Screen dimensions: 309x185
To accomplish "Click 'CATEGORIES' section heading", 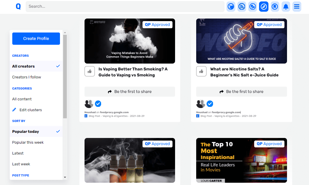I will tap(22, 88).
